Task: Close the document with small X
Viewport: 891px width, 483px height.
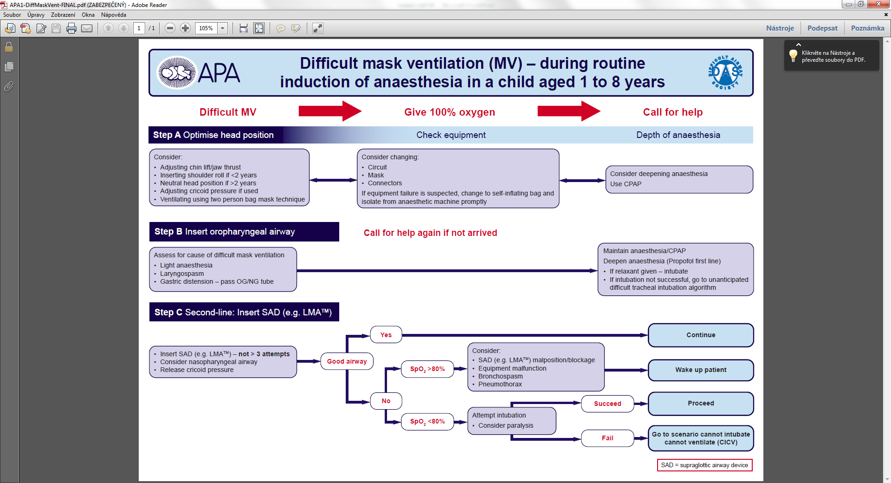Action: 886,15
